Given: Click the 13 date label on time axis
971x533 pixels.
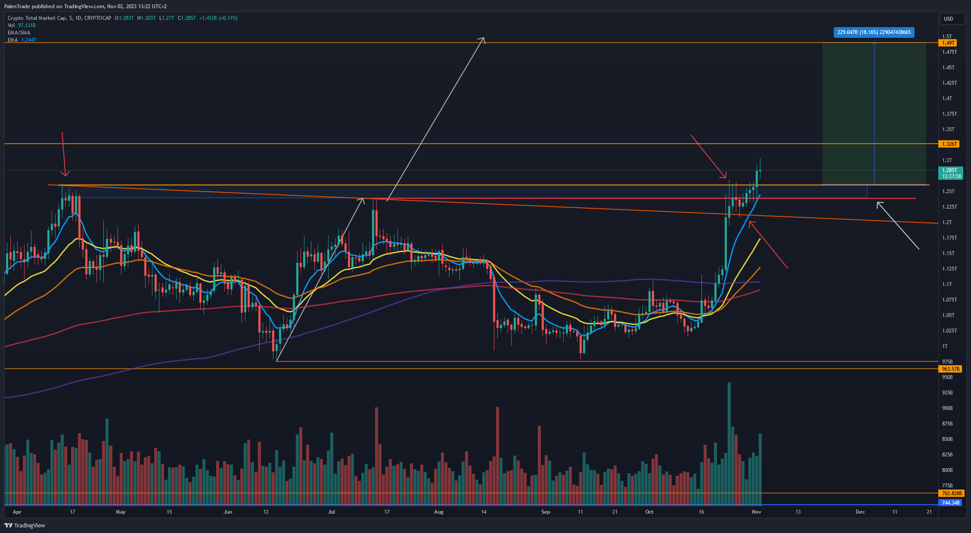Looking at the screenshot, I should coord(798,512).
